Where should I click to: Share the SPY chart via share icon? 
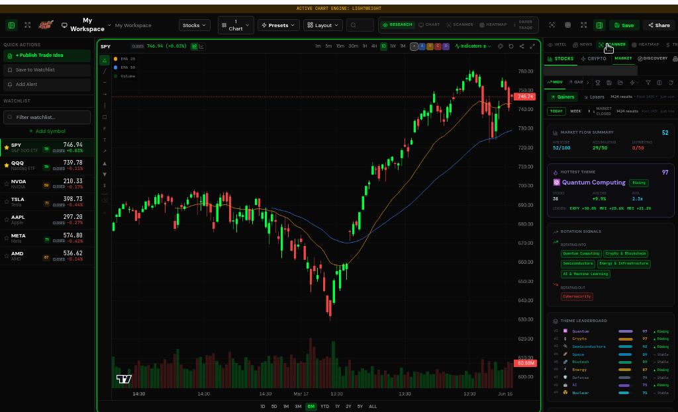point(522,46)
